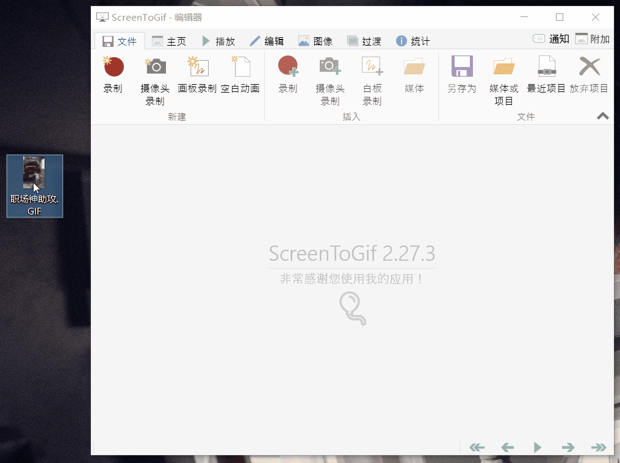Screen dimensions: 620x463
Task: Insert whiteboard recording 白板录制
Action: pyautogui.click(x=372, y=81)
